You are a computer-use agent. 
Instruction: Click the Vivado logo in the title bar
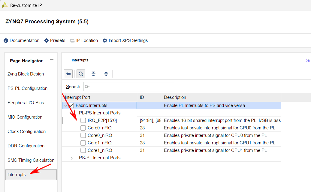point(5,5)
